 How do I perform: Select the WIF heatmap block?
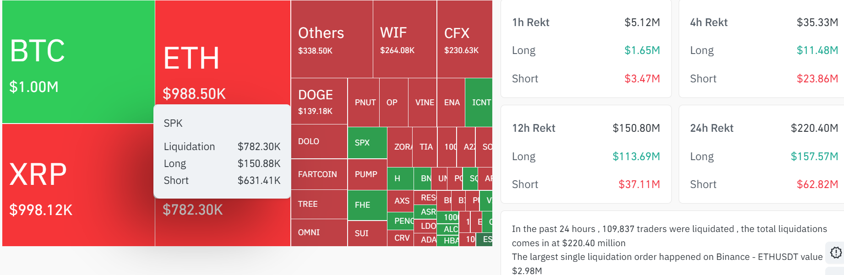[405, 39]
